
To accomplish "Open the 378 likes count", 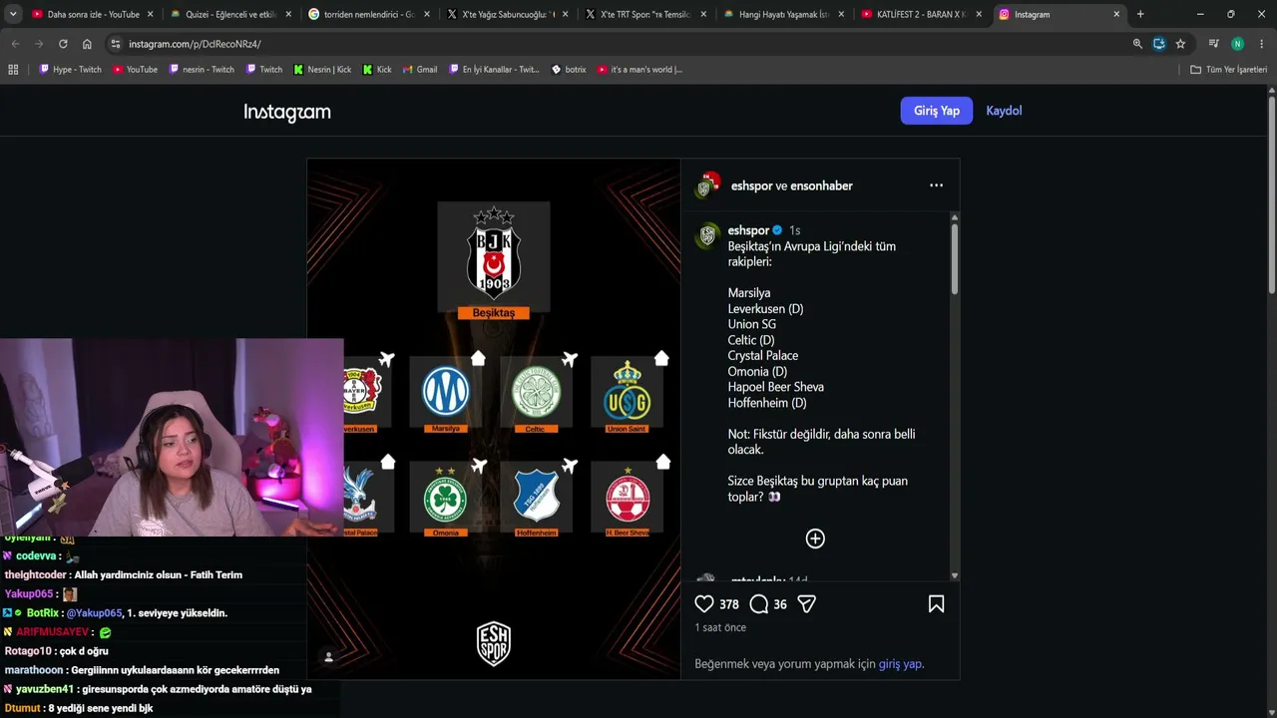I will coord(729,604).
